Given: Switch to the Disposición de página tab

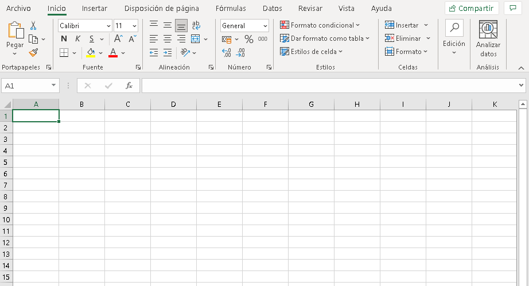Looking at the screenshot, I should pyautogui.click(x=162, y=9).
